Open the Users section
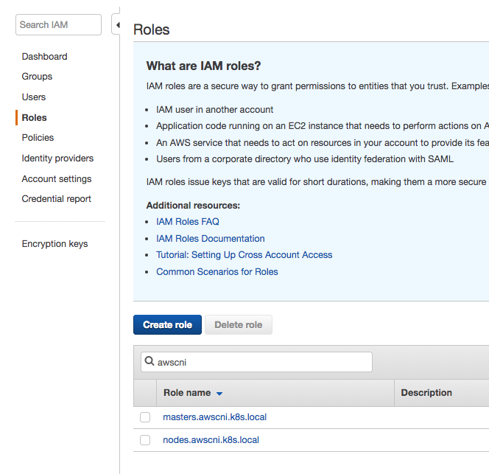489x474 pixels. (34, 97)
